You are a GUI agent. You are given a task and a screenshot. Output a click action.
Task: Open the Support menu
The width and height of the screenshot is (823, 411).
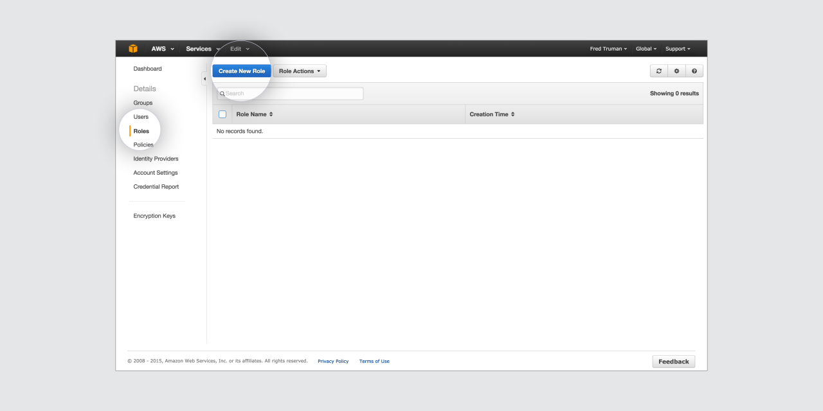678,49
